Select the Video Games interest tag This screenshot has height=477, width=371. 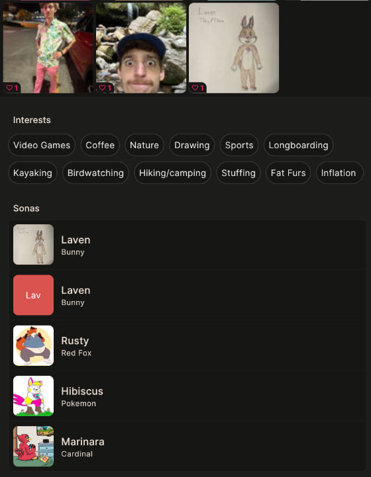42,145
